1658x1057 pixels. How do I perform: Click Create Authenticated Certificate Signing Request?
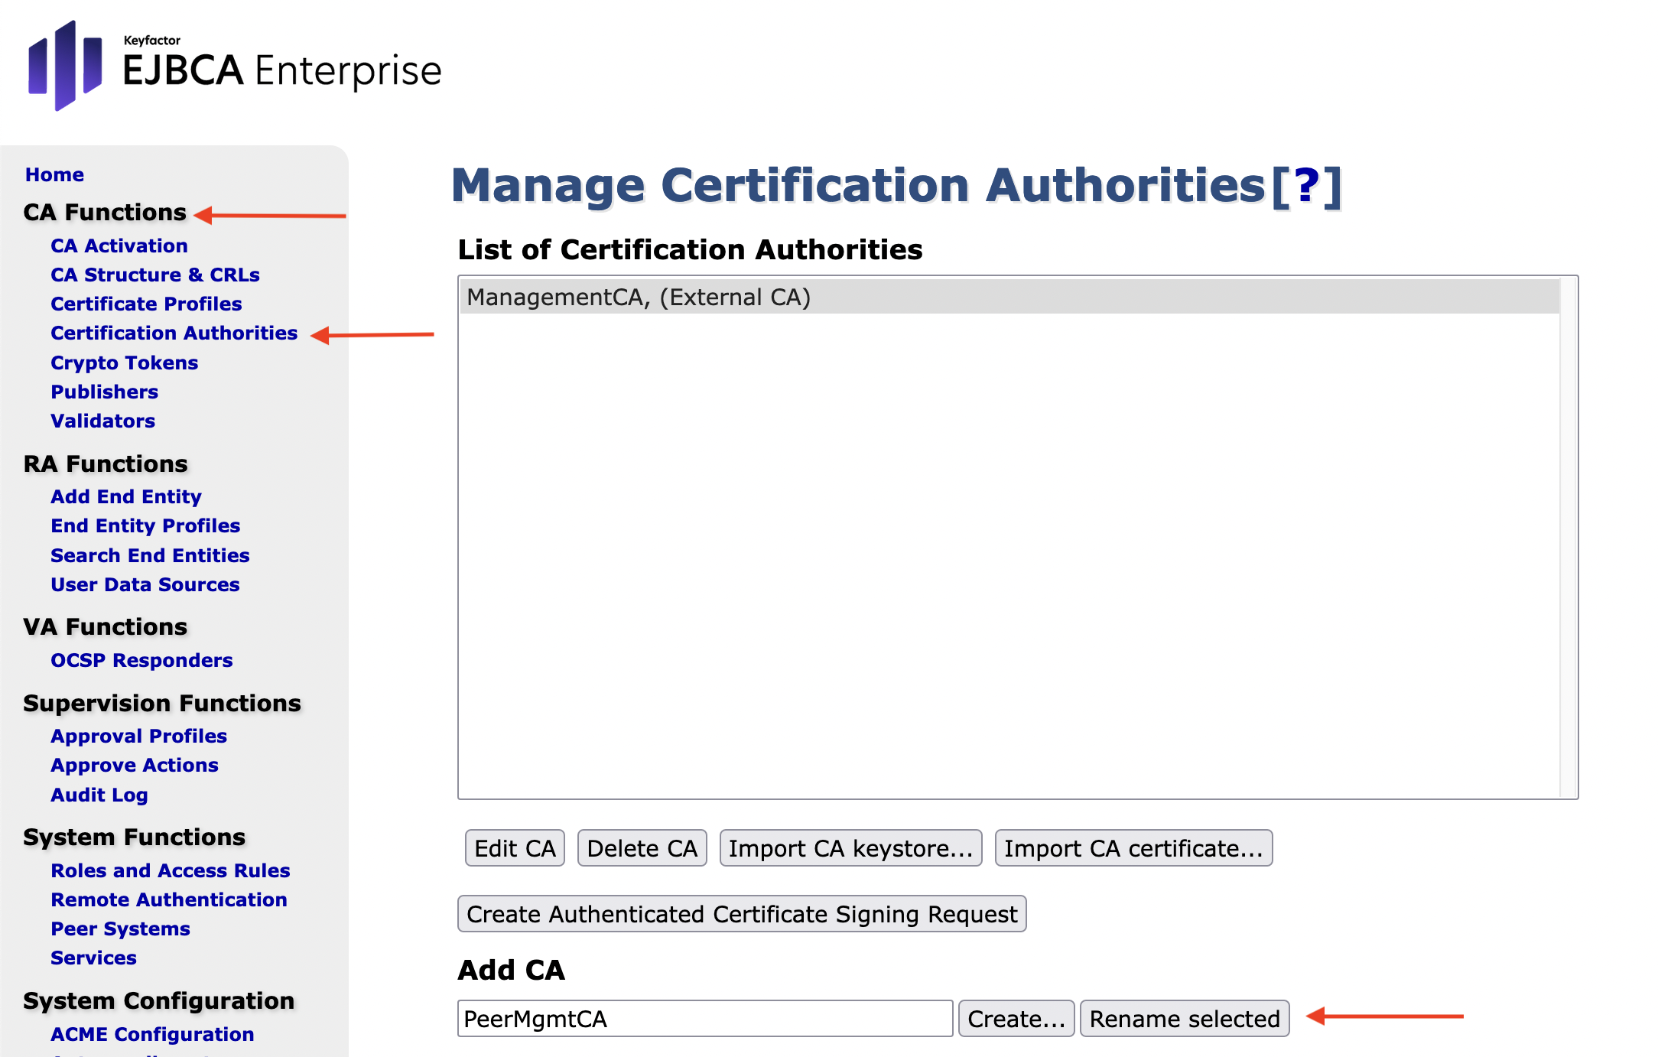741,914
